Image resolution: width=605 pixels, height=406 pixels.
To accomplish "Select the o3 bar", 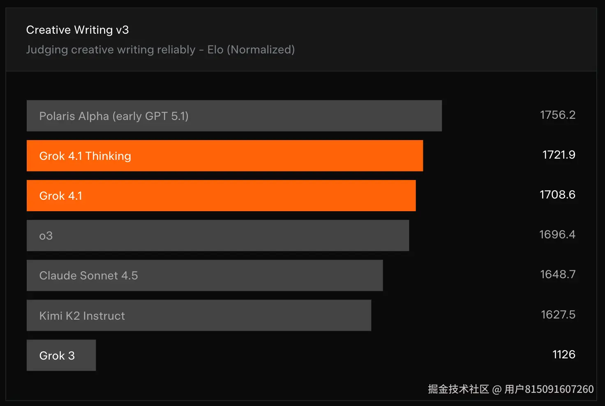I will tap(218, 235).
